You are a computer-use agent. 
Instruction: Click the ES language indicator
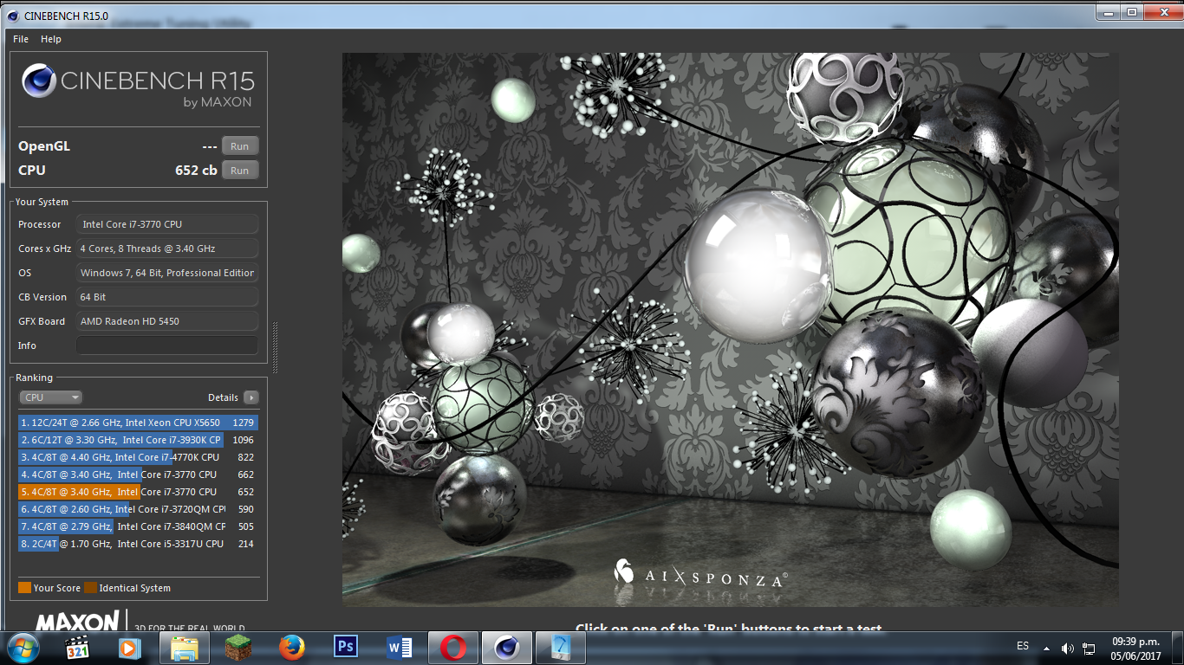[x=1023, y=647]
